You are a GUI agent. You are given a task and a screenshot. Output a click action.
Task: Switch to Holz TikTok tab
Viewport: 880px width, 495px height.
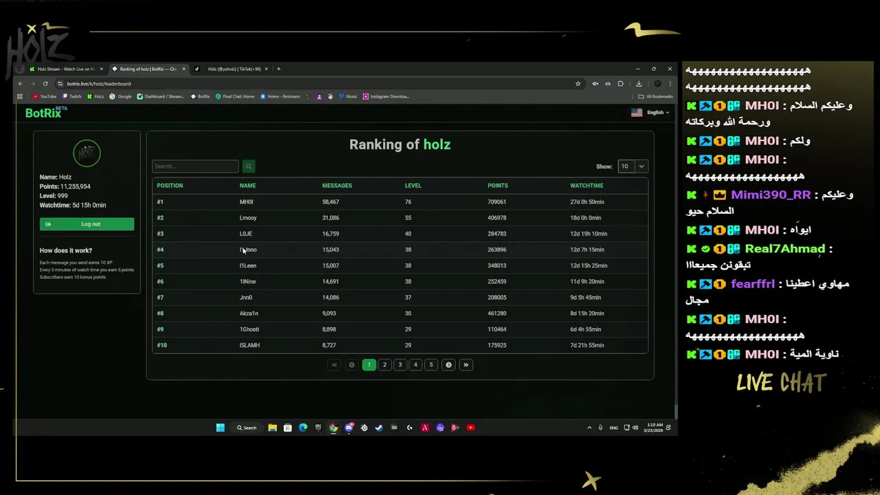[x=234, y=69]
